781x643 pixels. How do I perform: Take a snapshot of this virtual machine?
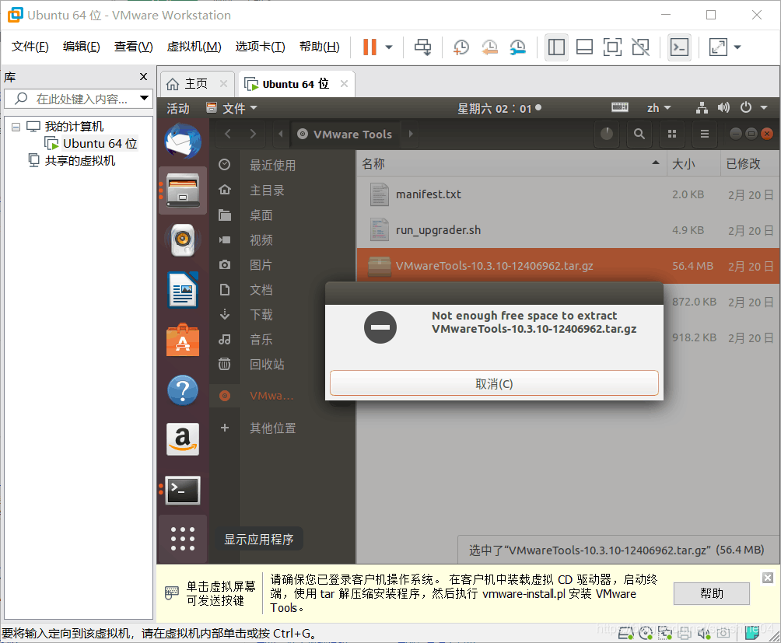[461, 47]
